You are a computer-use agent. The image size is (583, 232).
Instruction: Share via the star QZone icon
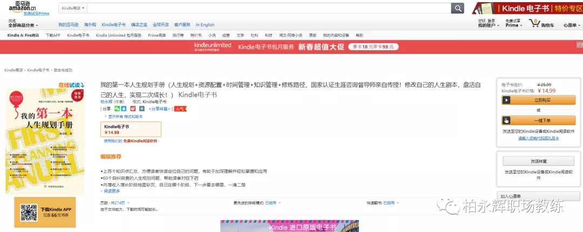click(x=141, y=108)
